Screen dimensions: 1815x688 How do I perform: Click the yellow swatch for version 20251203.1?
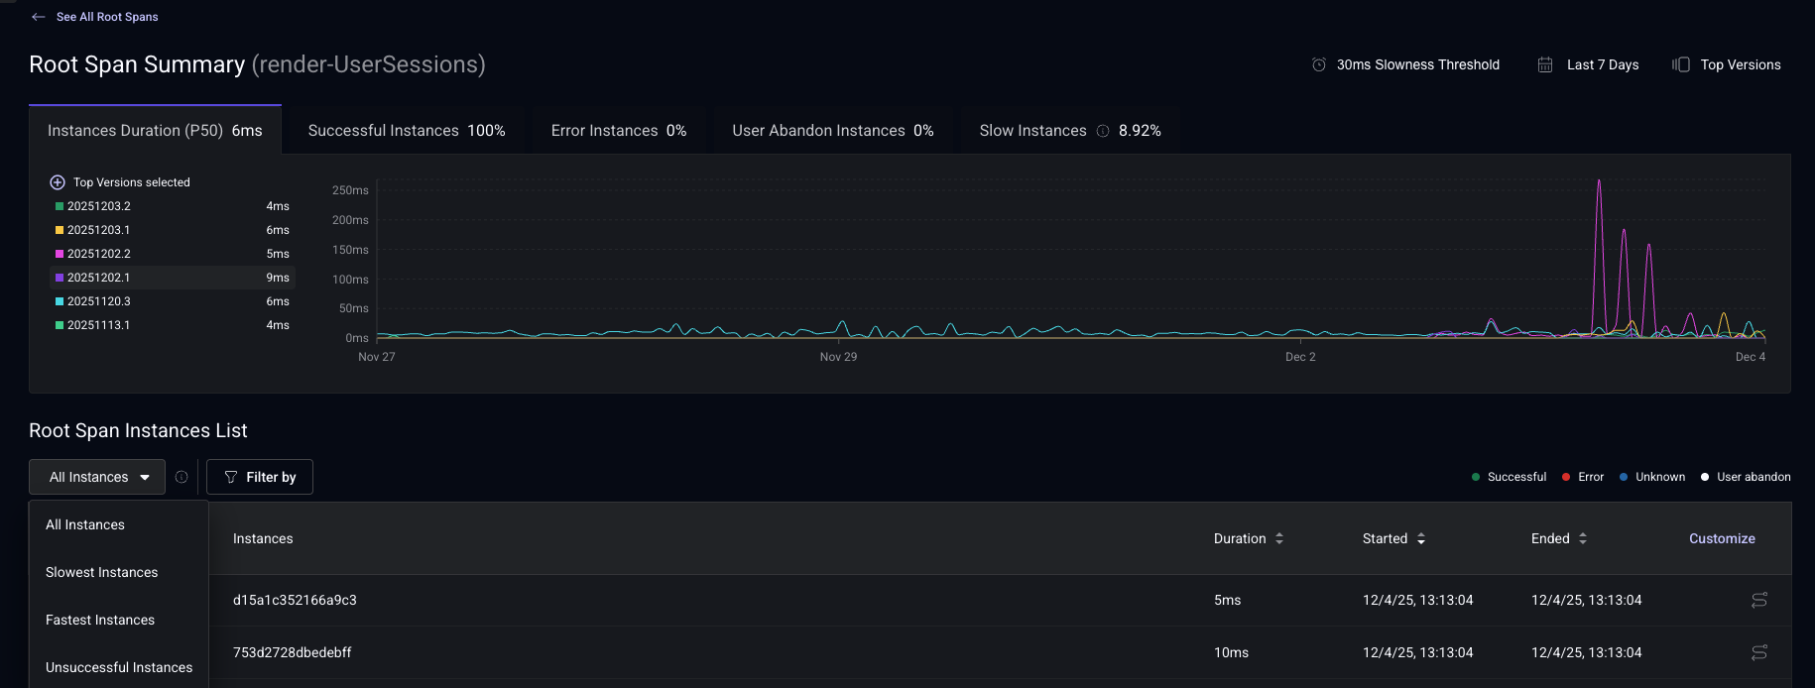pyautogui.click(x=60, y=230)
